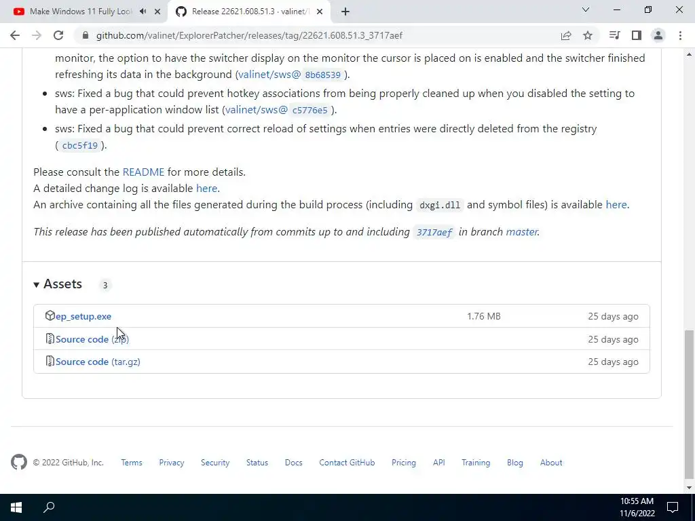This screenshot has width=695, height=521.
Task: Mute the YouTube tab audio icon
Action: pos(143,12)
